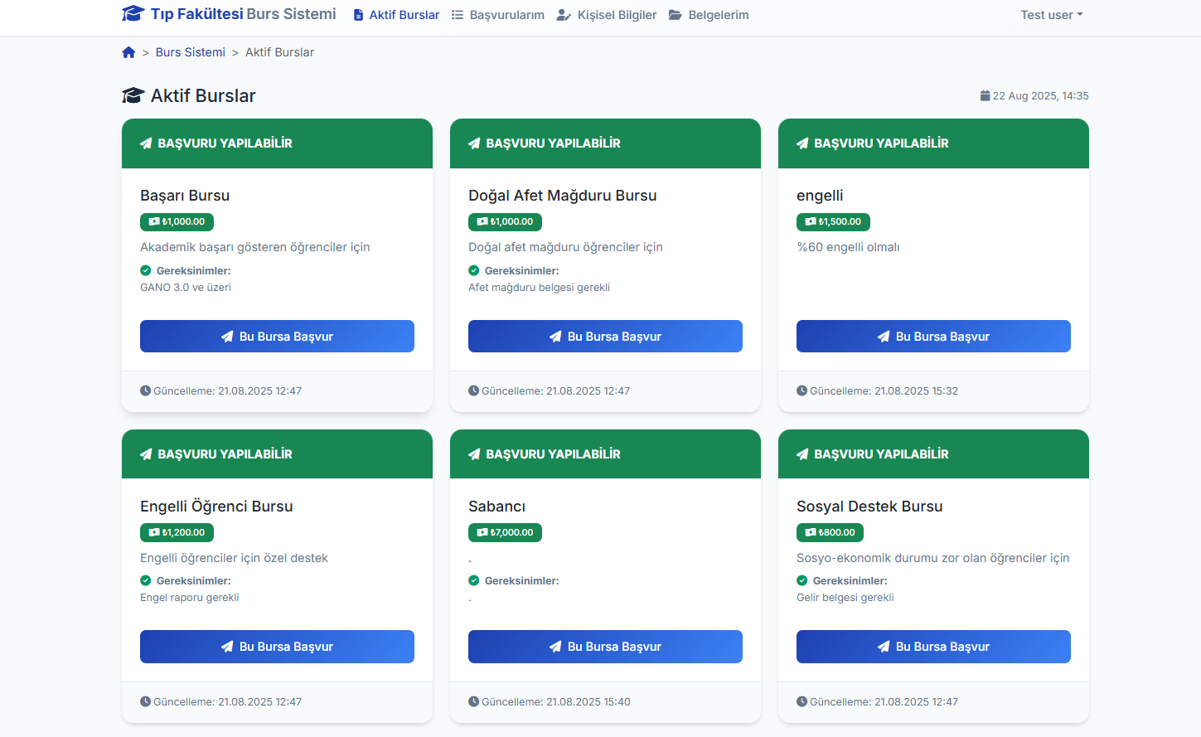Click "Engel raporu gerekli" requirement text
Screen dimensions: 1201x737
tap(190, 598)
